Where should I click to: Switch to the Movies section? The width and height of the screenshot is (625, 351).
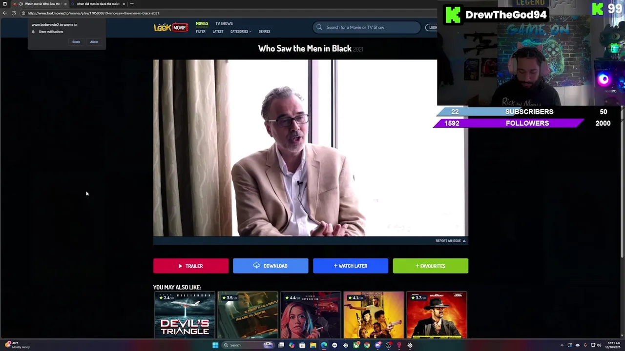click(x=202, y=23)
